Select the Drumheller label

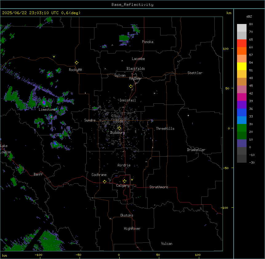196,150
